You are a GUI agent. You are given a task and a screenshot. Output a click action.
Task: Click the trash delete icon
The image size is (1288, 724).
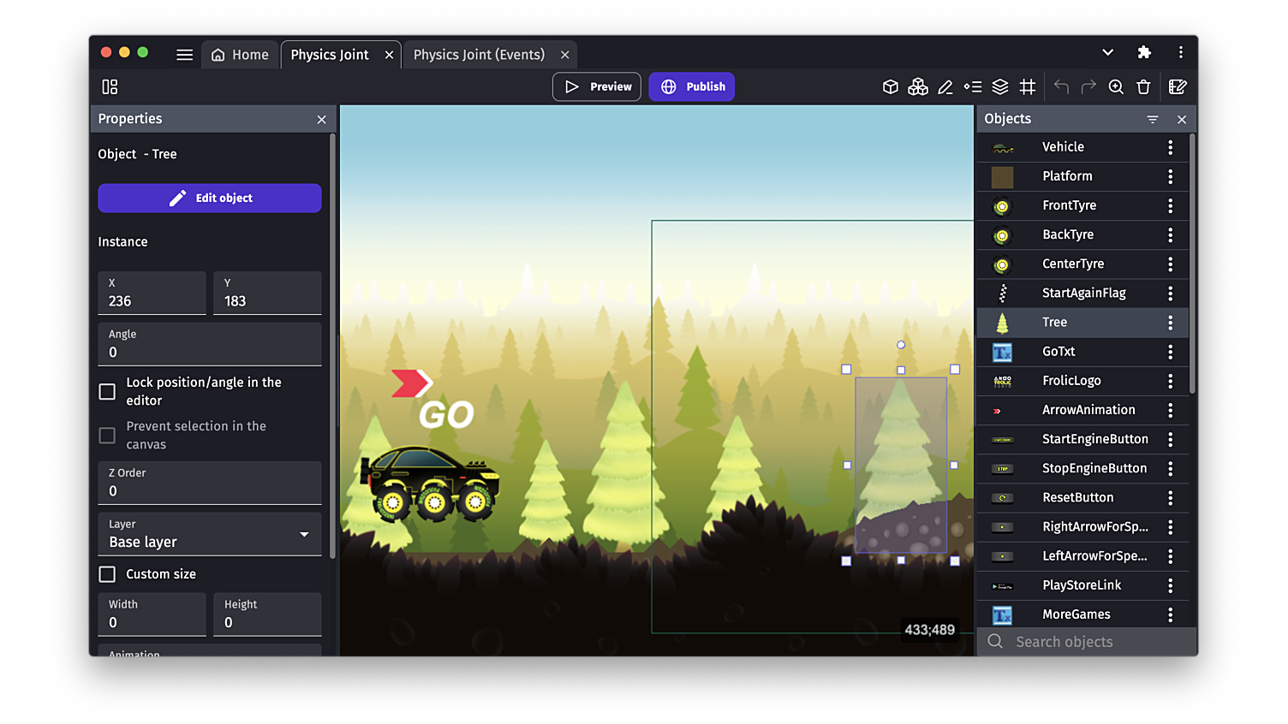1143,86
